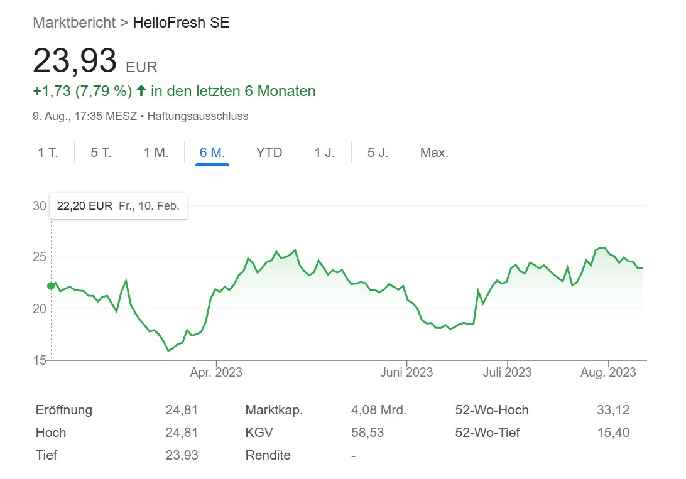
Task: Click the Juli 2023 axis label
Action: [507, 372]
